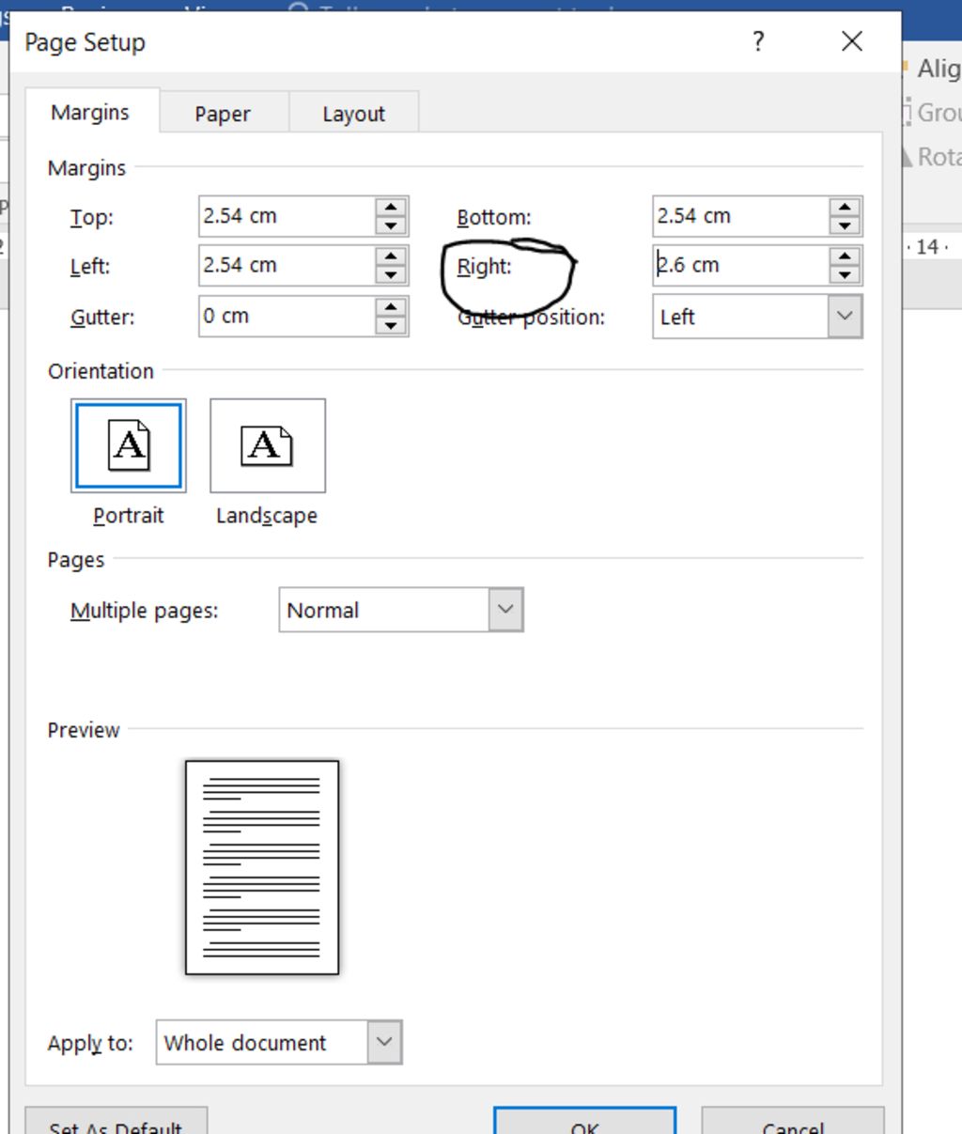Screen dimensions: 962x1134
Task: Increase the Gutter value
Action: 392,306
